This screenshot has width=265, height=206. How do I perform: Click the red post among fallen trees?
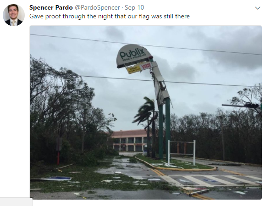click(x=58, y=158)
